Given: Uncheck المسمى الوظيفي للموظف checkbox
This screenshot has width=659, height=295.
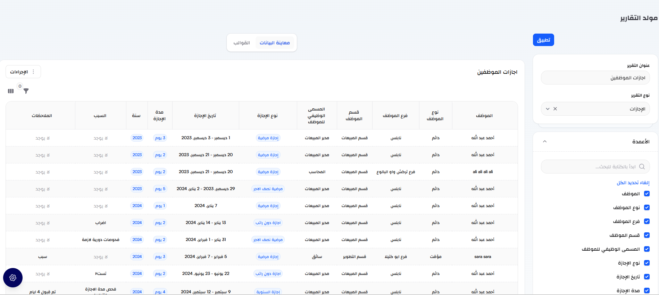Looking at the screenshot, I should pos(647,249).
